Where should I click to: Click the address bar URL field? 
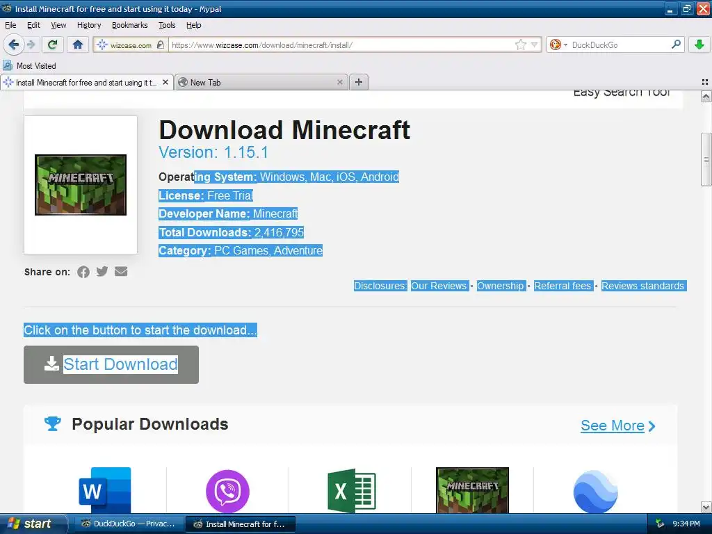pos(341,44)
